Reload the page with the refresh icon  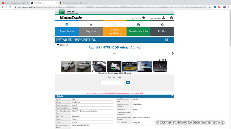pos(10,7)
